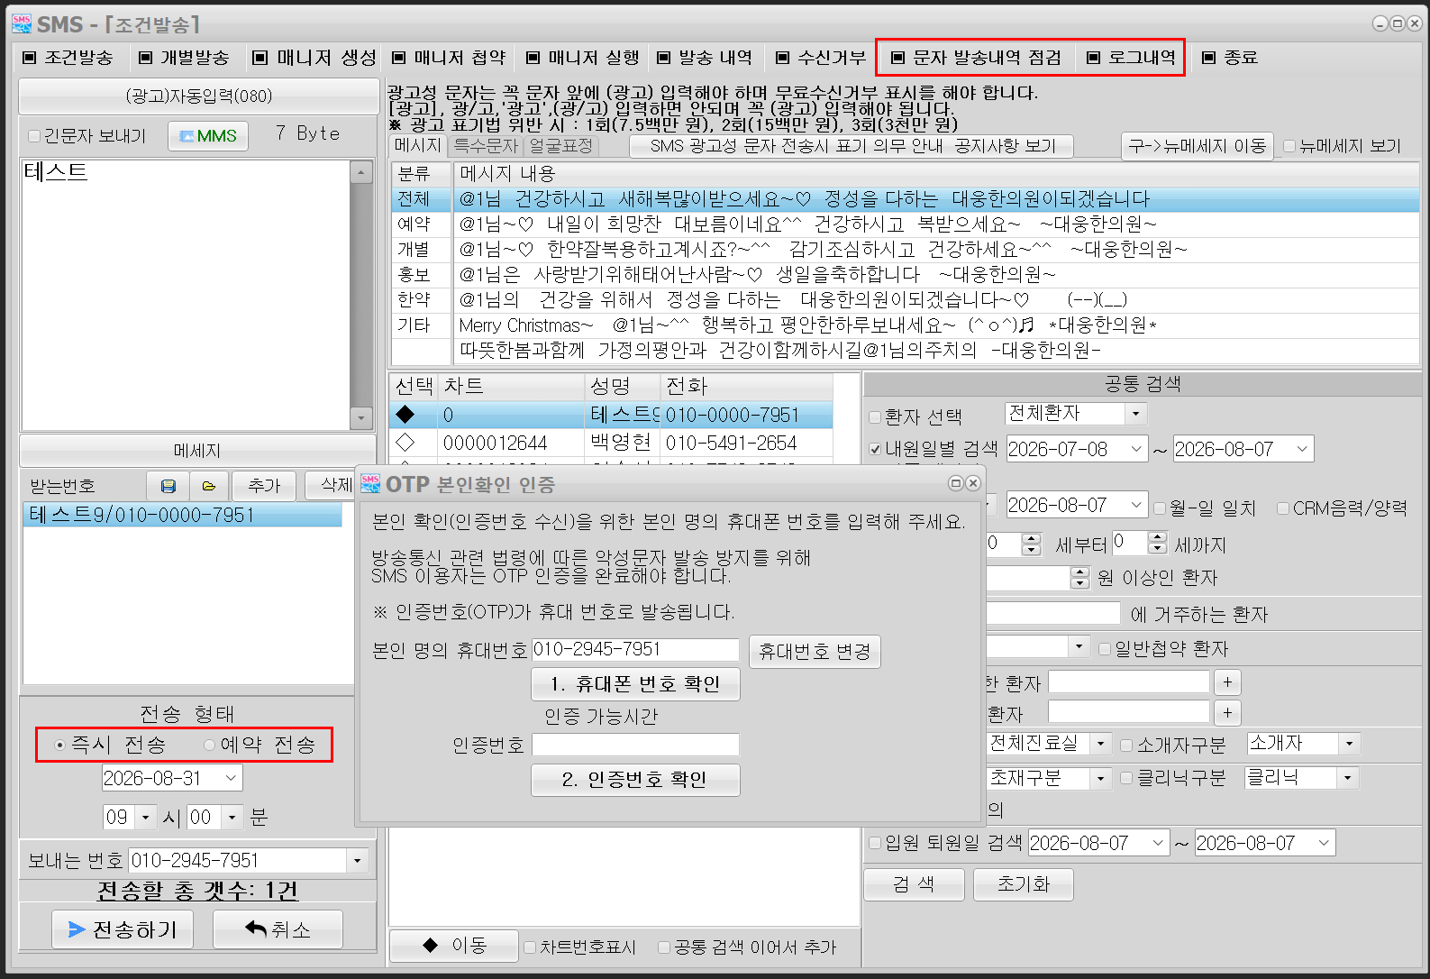The width and height of the screenshot is (1430, 979).
Task: Open the 개별발송 menu item
Action: pyautogui.click(x=185, y=58)
